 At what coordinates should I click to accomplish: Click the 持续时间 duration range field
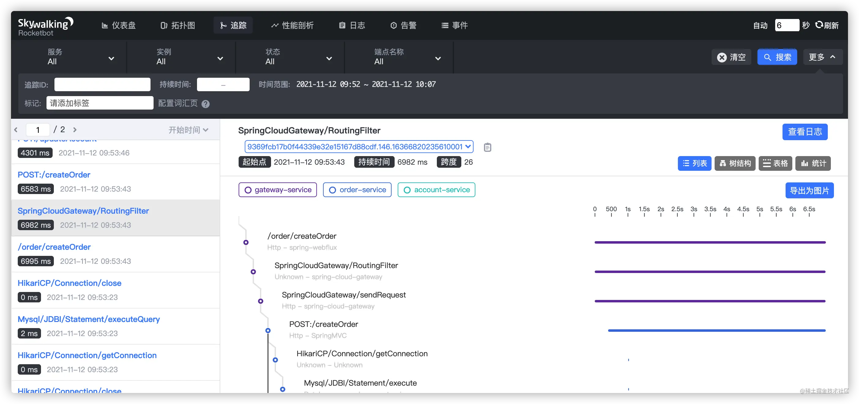pos(223,84)
